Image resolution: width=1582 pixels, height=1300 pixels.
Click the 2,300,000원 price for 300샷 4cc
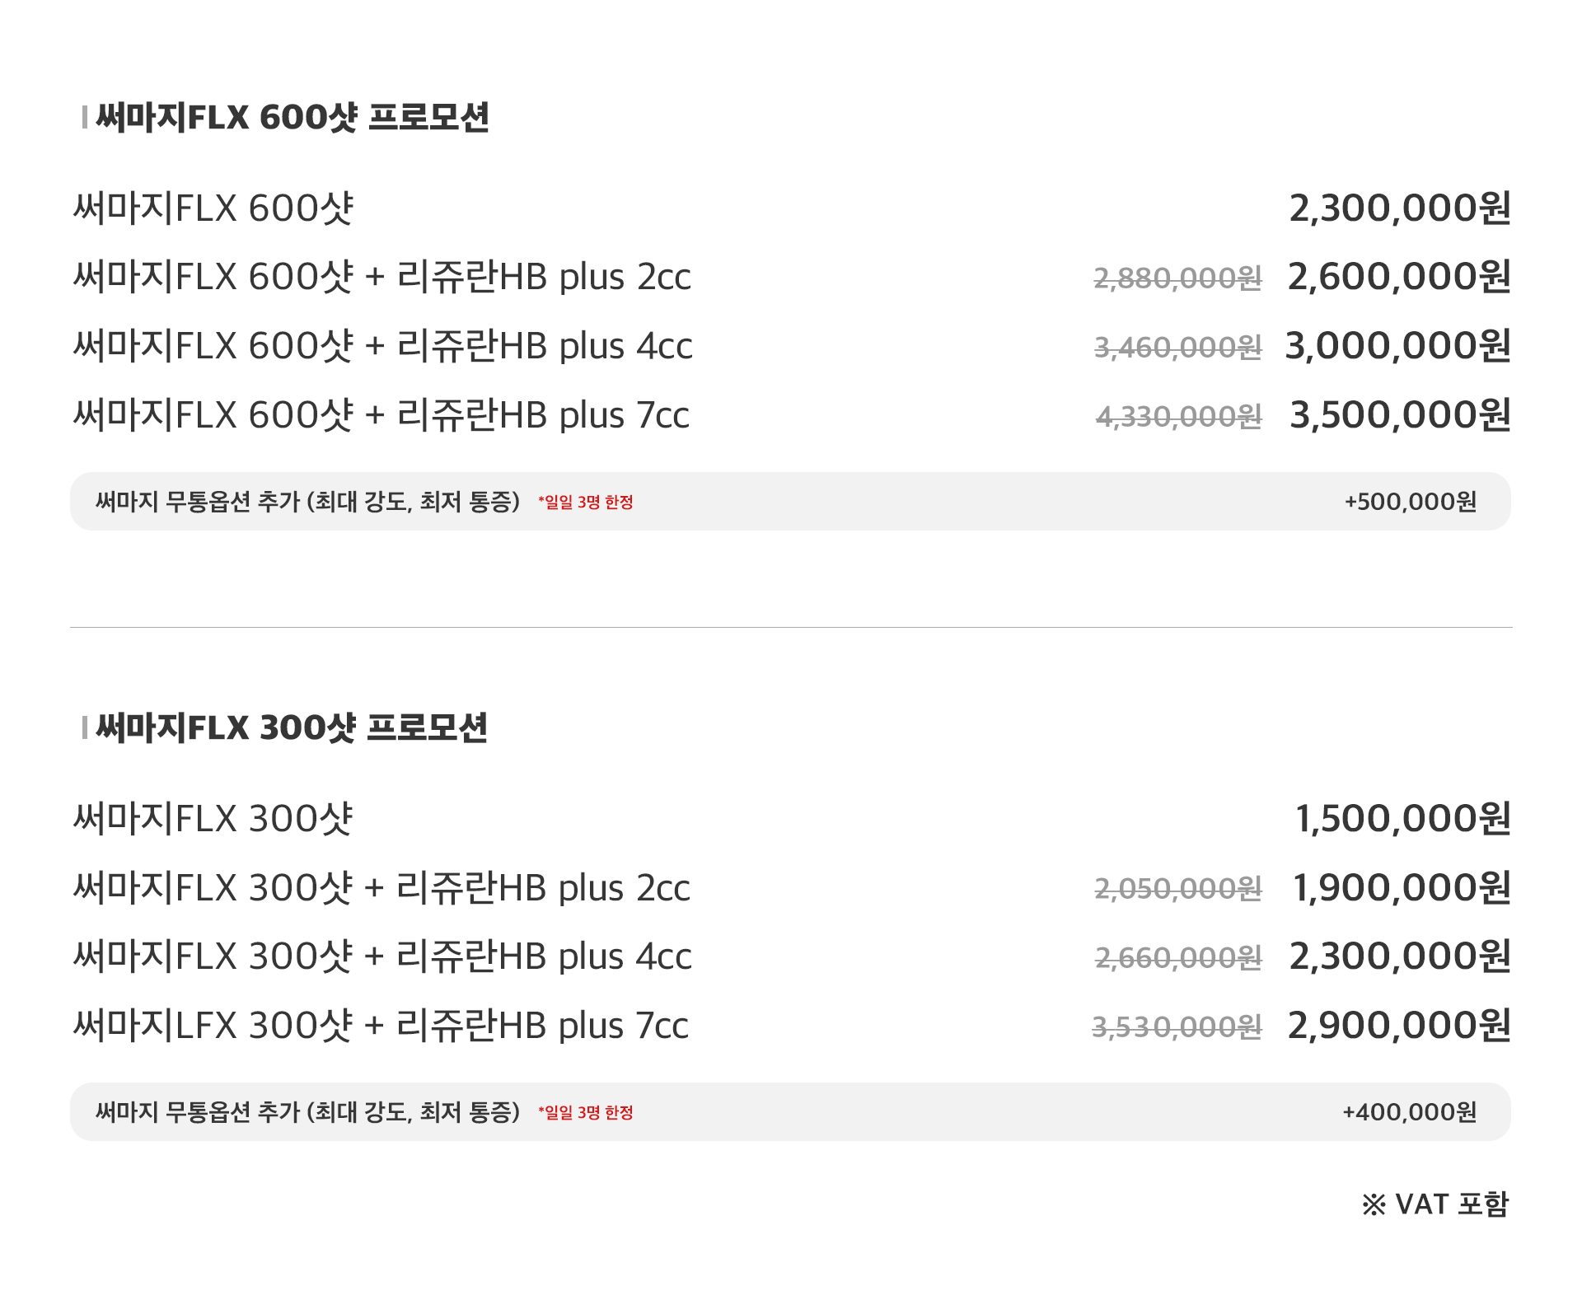[1399, 956]
